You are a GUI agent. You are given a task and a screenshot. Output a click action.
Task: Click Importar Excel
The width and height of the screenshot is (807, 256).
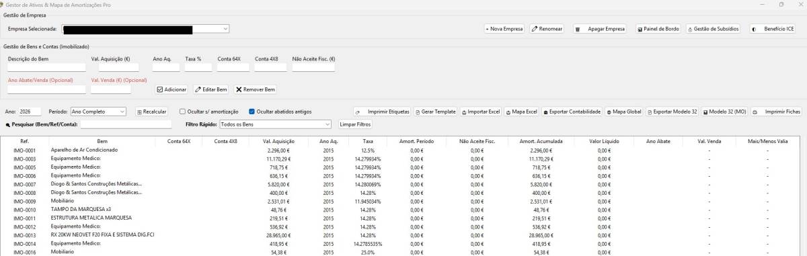481,112
